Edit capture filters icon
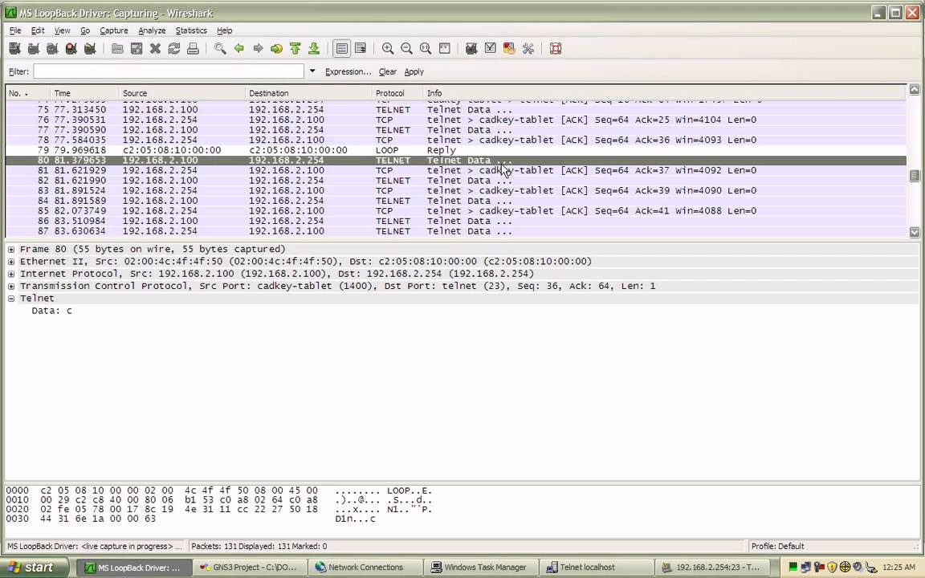Screen dimensions: 925x578 tap(471, 49)
